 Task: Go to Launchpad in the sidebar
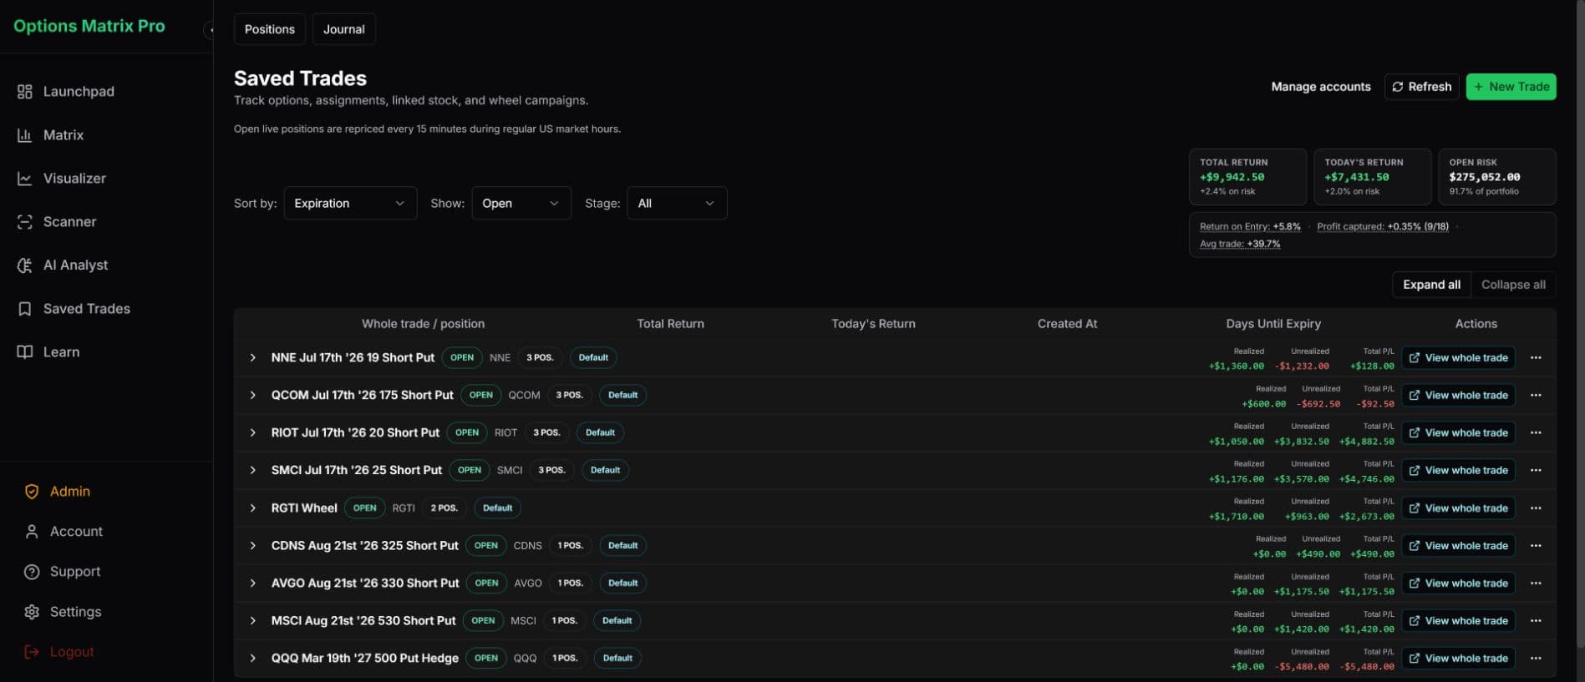(x=79, y=91)
